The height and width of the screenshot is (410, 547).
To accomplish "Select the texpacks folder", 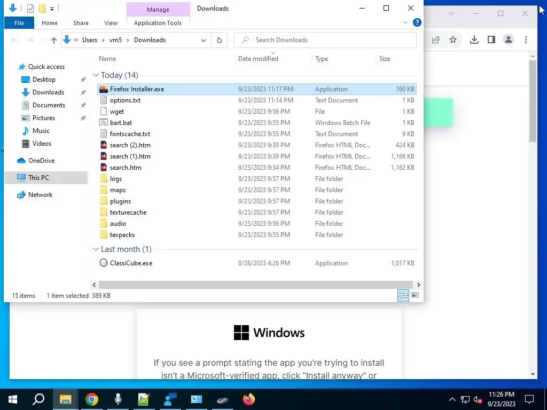I will point(122,235).
